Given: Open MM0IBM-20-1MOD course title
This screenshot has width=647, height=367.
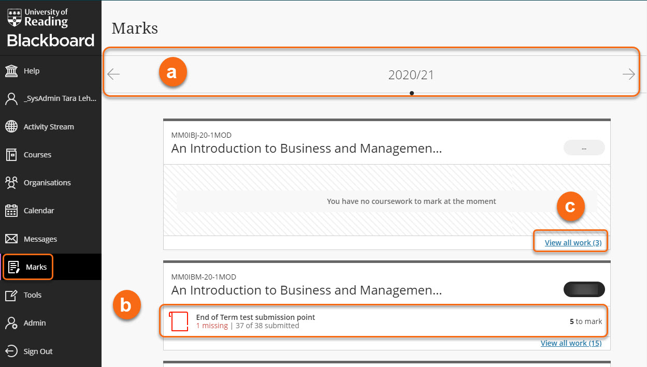Looking at the screenshot, I should [x=306, y=290].
